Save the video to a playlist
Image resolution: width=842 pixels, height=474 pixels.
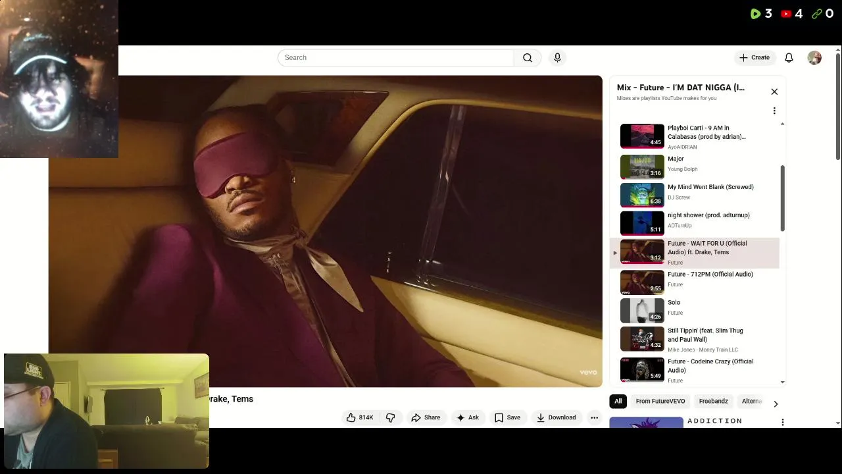tap(507, 417)
